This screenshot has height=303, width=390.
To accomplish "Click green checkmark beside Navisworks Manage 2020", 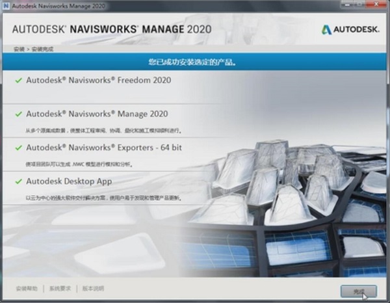I will click(x=19, y=114).
